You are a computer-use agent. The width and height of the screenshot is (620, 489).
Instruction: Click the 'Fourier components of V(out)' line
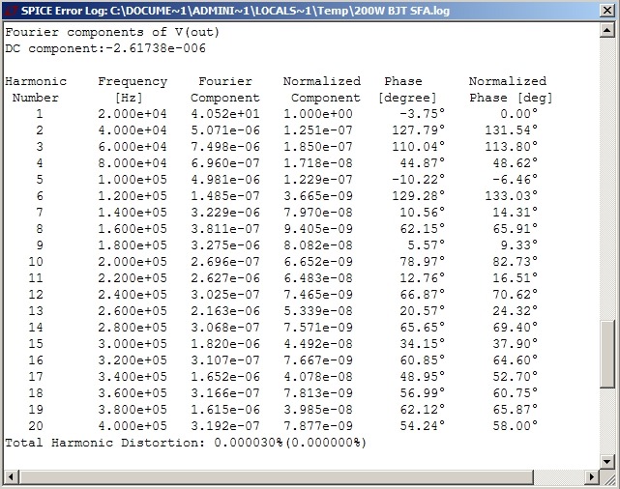coord(112,32)
